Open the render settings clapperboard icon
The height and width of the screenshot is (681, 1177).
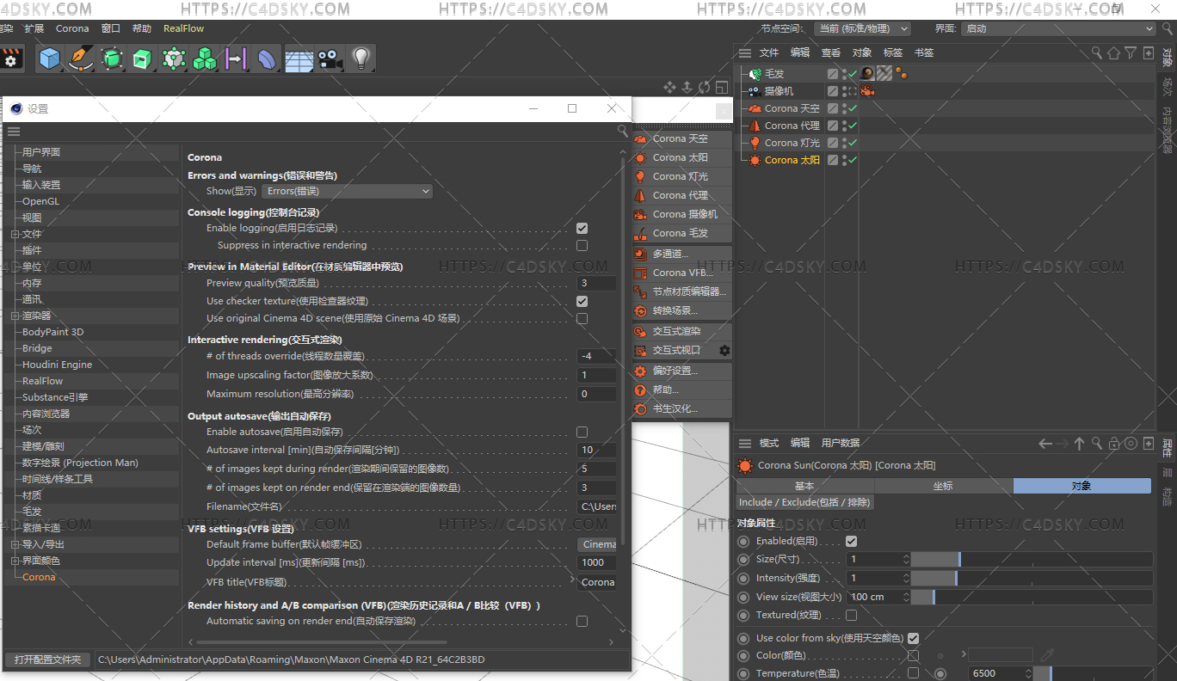click(11, 58)
